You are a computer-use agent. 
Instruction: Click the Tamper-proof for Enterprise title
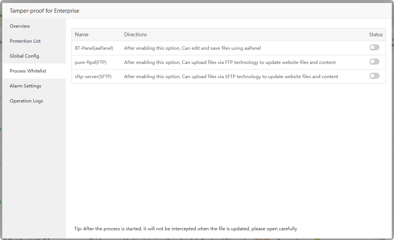pyautogui.click(x=45, y=11)
